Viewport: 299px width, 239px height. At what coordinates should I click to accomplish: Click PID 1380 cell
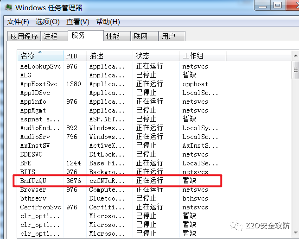click(x=74, y=84)
